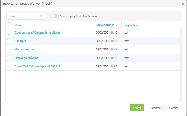187x116 pixels.
Task: Focus the Filtre input field
Action: click(24, 16)
